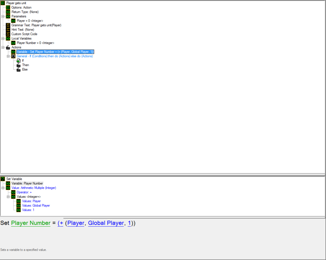Click the Set Player Number action icon
The height and width of the screenshot is (260, 326).
pos(13,52)
